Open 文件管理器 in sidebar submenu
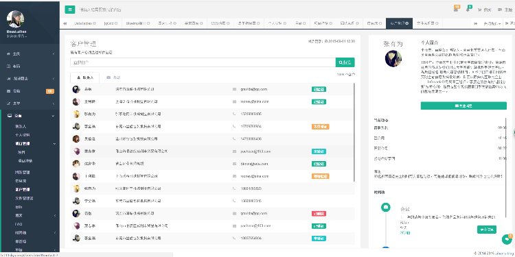This screenshot has height=257, width=515. coord(23,198)
